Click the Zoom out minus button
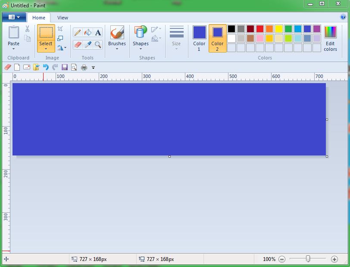This screenshot has width=350, height=267. [282, 259]
